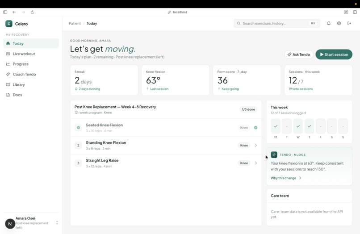Click the Library book icon
Screen dimensions: 360x234
click(8, 84)
